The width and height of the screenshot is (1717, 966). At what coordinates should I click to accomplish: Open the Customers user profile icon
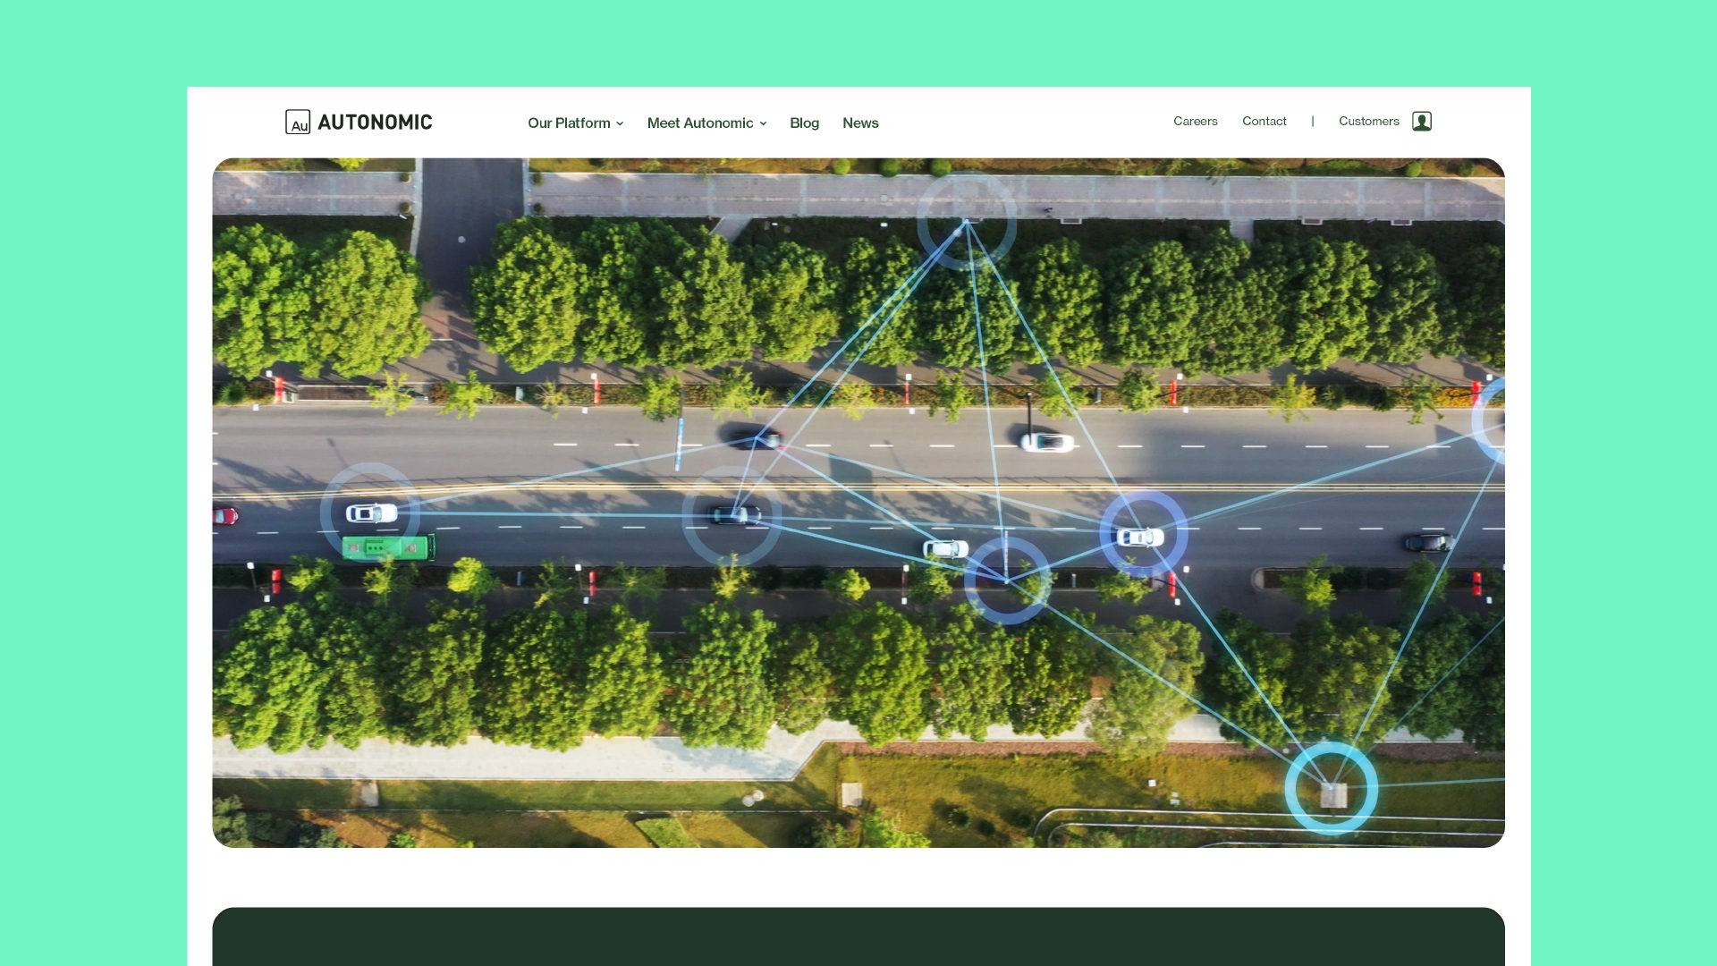point(1422,121)
